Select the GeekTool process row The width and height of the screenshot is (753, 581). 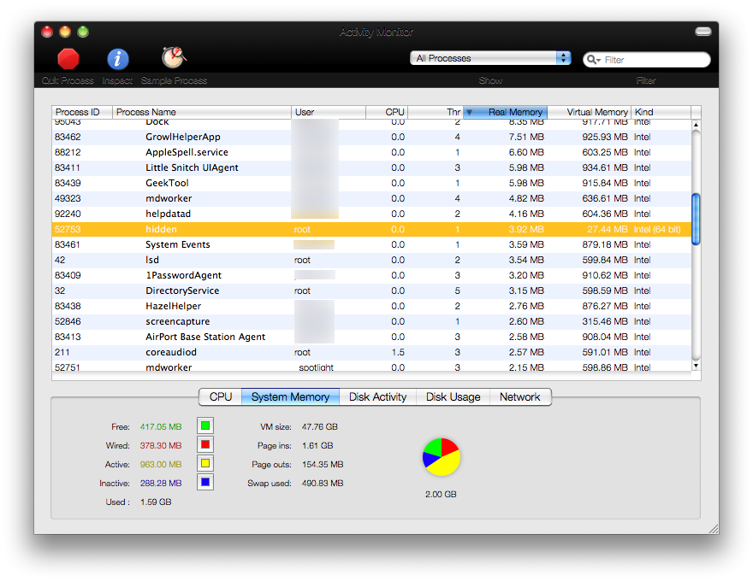pyautogui.click(x=371, y=183)
